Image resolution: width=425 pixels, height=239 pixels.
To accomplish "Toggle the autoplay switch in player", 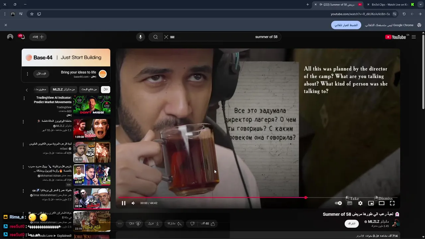I will (x=338, y=203).
